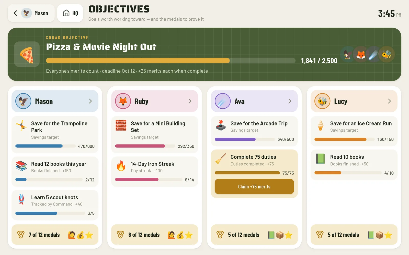Click the ice cream cone icon
Screen dimensions: 409x255
pyautogui.click(x=320, y=125)
